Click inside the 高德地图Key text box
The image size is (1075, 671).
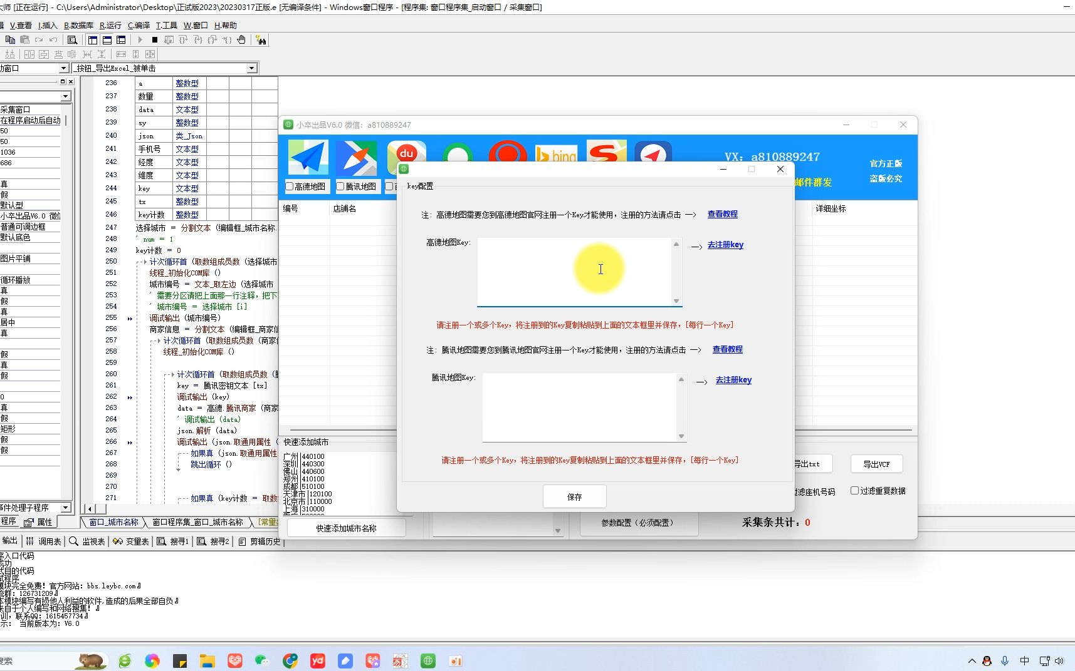point(574,272)
